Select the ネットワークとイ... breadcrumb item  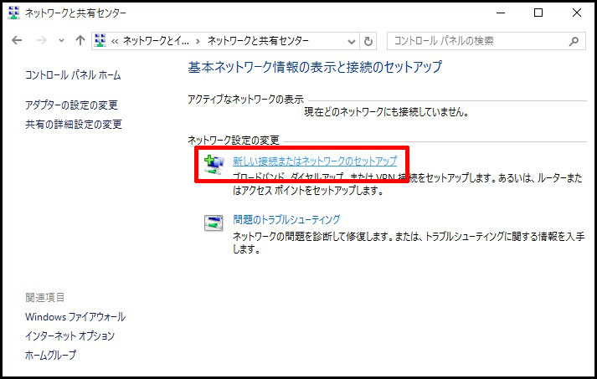157,40
